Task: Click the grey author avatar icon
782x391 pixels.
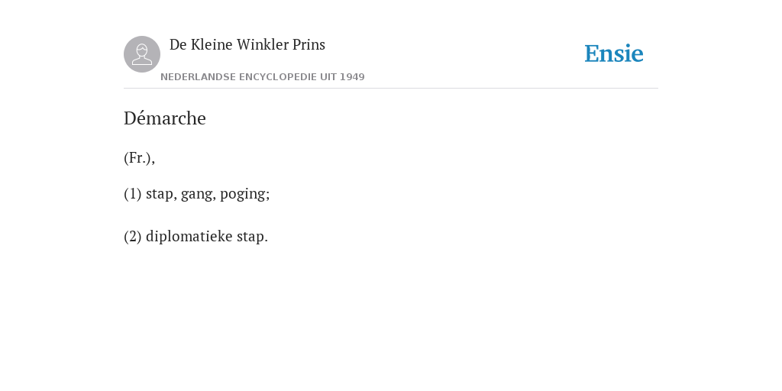Action: 142,54
